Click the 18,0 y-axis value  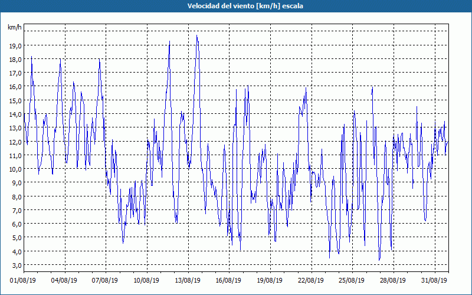pyautogui.click(x=15, y=60)
